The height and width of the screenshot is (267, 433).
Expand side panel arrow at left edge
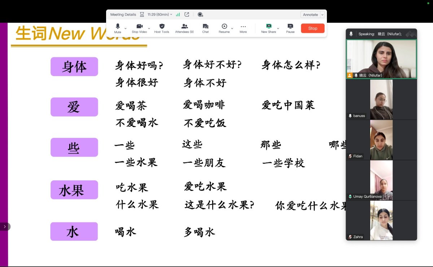click(x=5, y=227)
